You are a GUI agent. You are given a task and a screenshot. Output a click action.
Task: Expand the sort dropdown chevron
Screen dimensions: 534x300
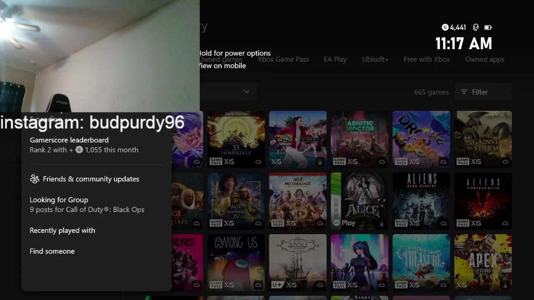(246, 92)
